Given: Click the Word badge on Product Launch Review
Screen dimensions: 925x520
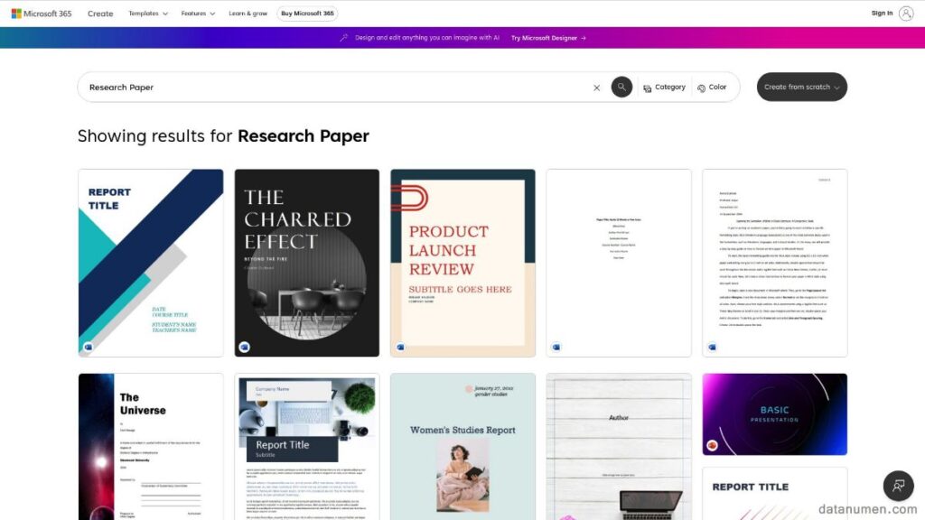Looking at the screenshot, I should 401,345.
